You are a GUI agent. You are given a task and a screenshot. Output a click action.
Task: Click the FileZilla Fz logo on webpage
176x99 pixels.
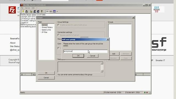[x=12, y=10]
